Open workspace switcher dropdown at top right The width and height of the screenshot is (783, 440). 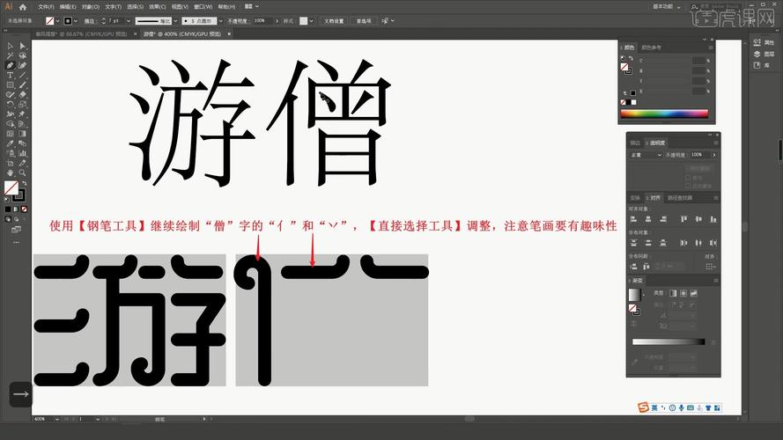point(667,7)
